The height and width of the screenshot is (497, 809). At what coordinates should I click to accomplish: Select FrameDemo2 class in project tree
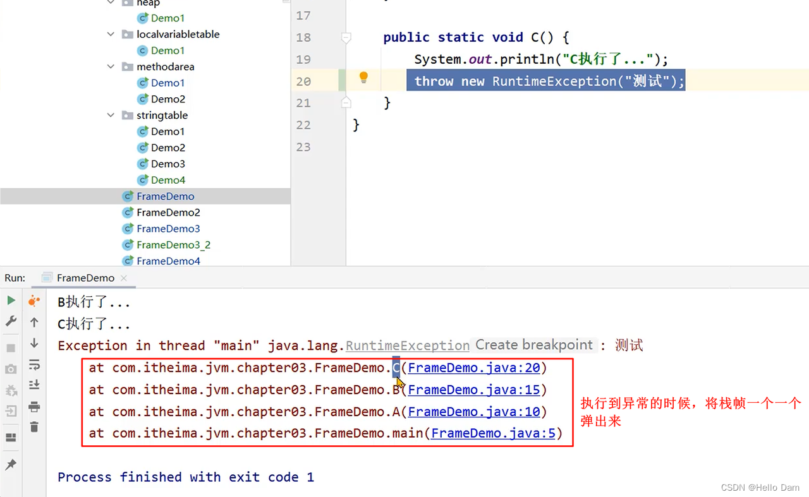pos(168,213)
